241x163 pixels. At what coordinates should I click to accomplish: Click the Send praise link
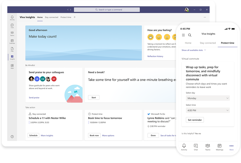[x=34, y=98]
